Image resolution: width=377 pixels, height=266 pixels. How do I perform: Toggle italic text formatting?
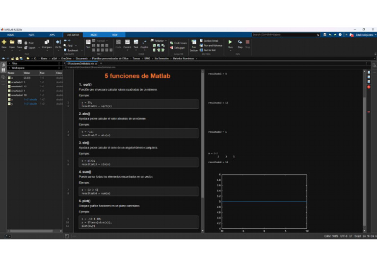(98, 46)
